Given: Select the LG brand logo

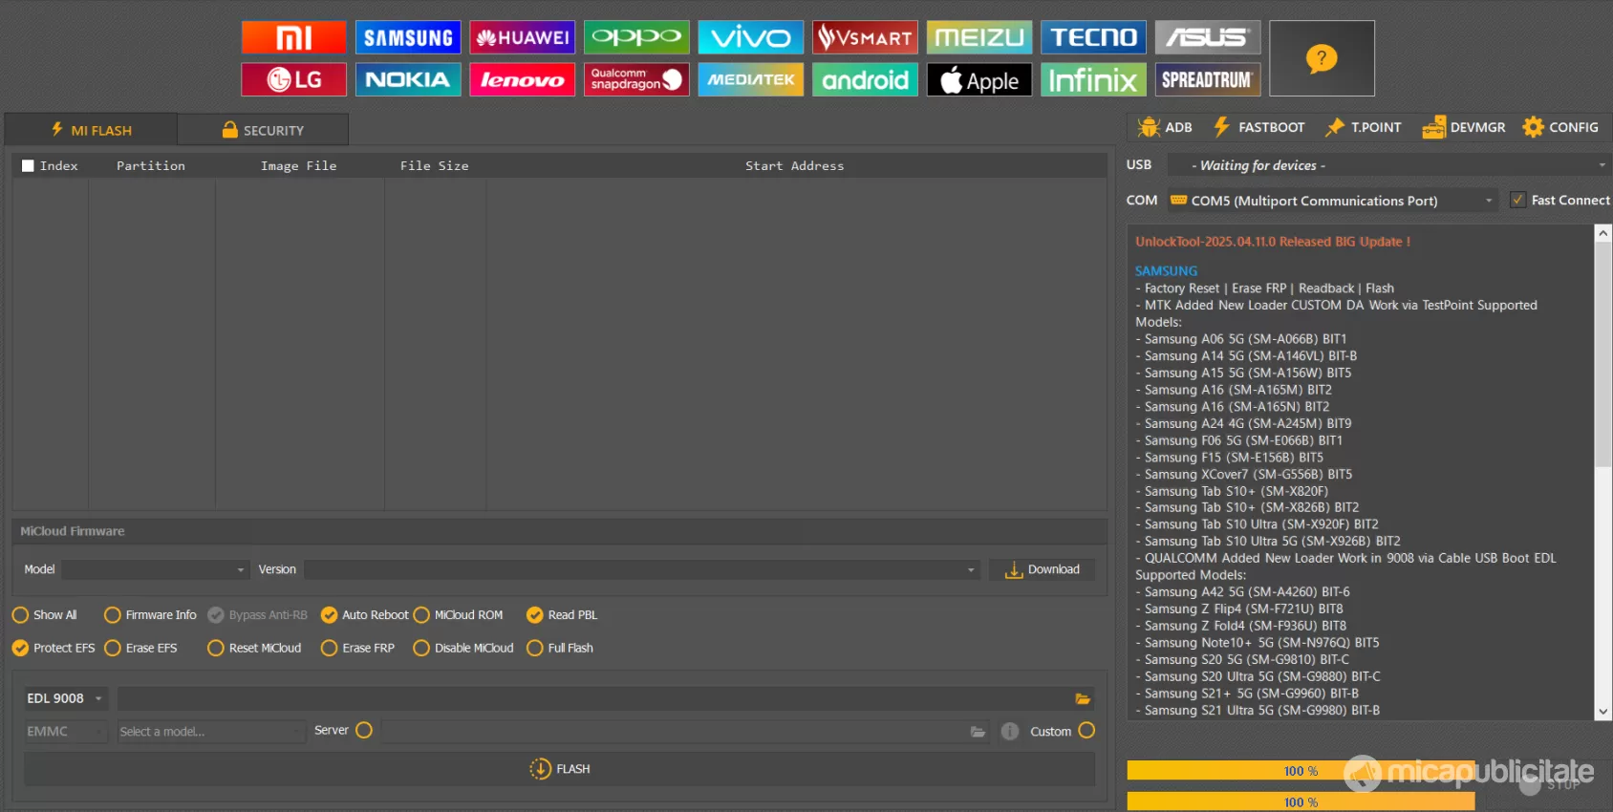Looking at the screenshot, I should coord(293,79).
